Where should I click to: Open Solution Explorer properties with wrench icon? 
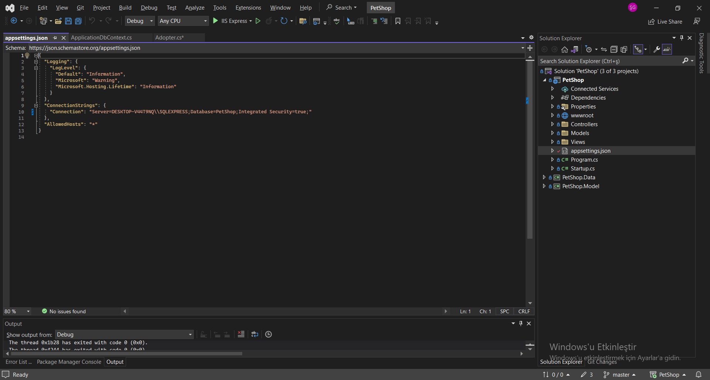point(657,49)
